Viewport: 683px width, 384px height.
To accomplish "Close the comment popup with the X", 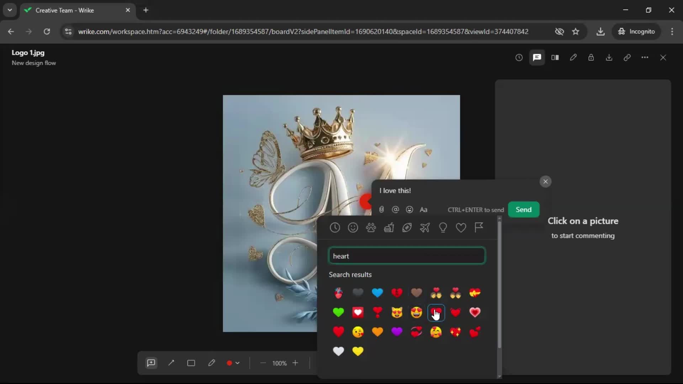I will click(x=545, y=182).
